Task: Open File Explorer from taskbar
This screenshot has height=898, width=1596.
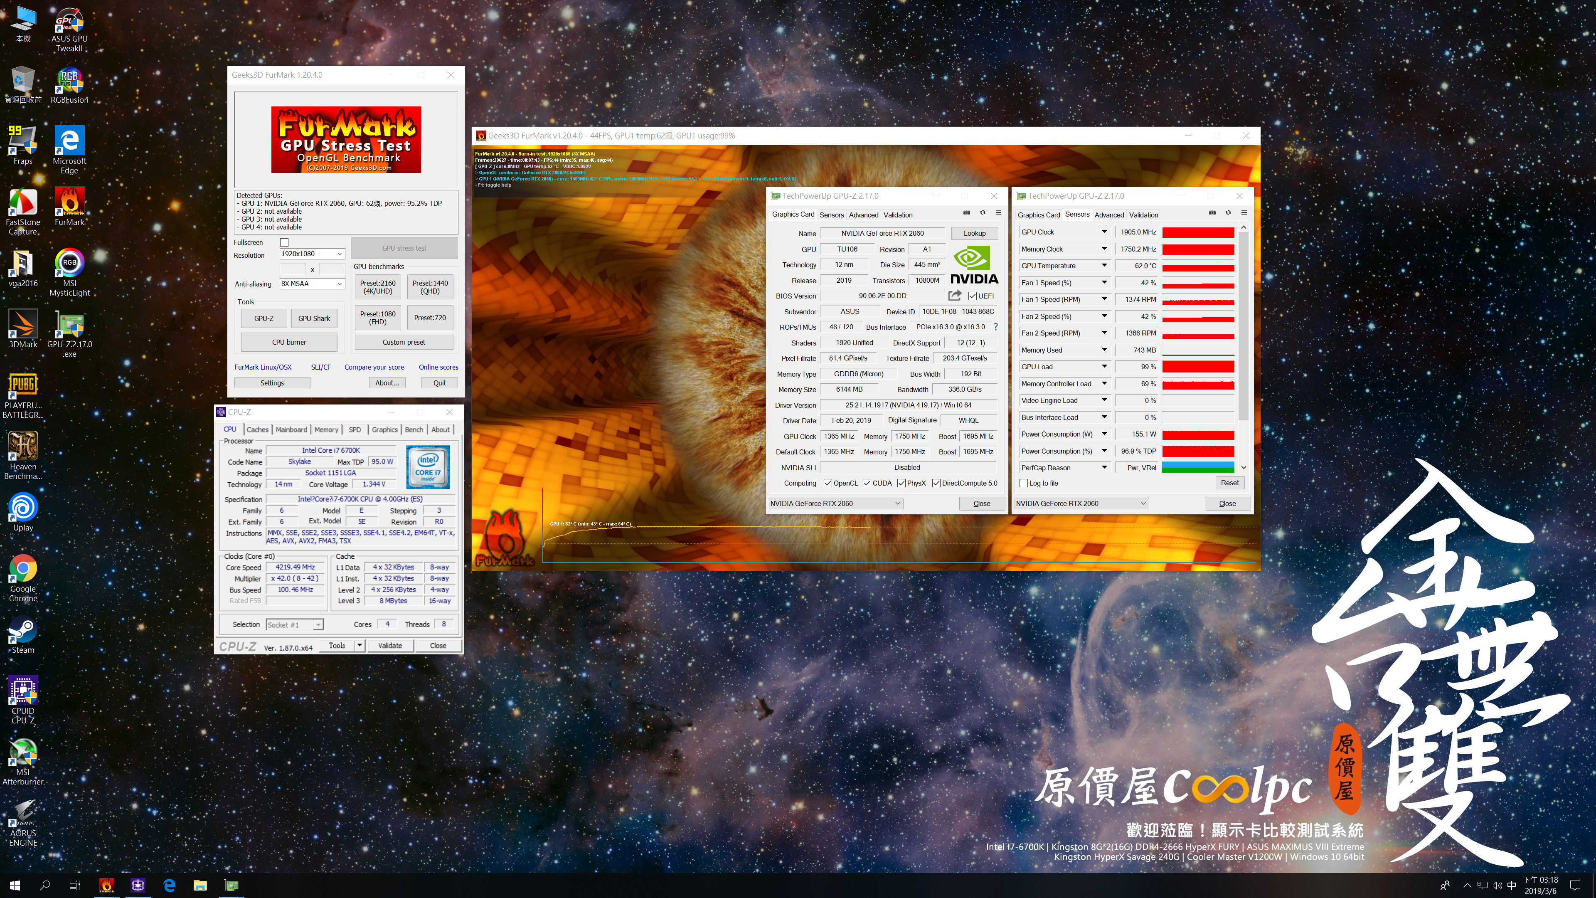Action: click(199, 885)
